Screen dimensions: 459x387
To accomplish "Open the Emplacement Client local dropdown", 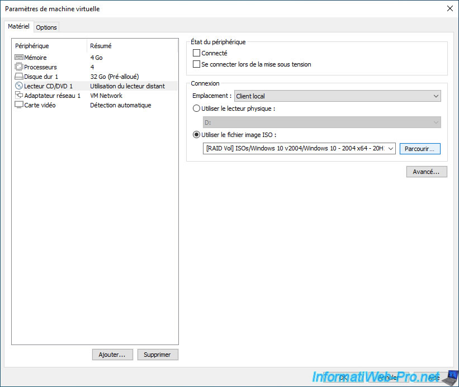I will pos(338,96).
